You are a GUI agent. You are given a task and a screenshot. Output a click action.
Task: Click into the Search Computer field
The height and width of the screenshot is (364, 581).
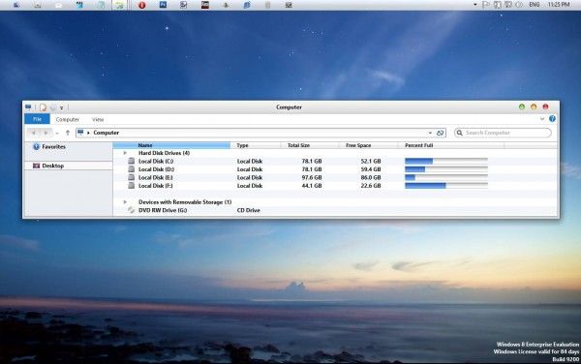[x=503, y=133]
